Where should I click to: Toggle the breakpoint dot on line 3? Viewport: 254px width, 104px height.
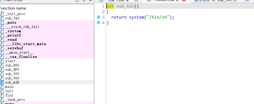(x=98, y=17)
